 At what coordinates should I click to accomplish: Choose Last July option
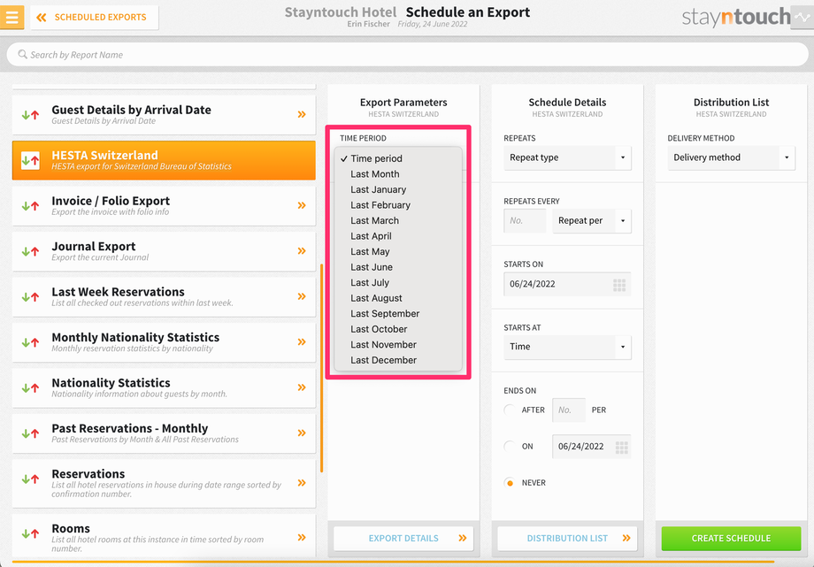(x=397, y=282)
